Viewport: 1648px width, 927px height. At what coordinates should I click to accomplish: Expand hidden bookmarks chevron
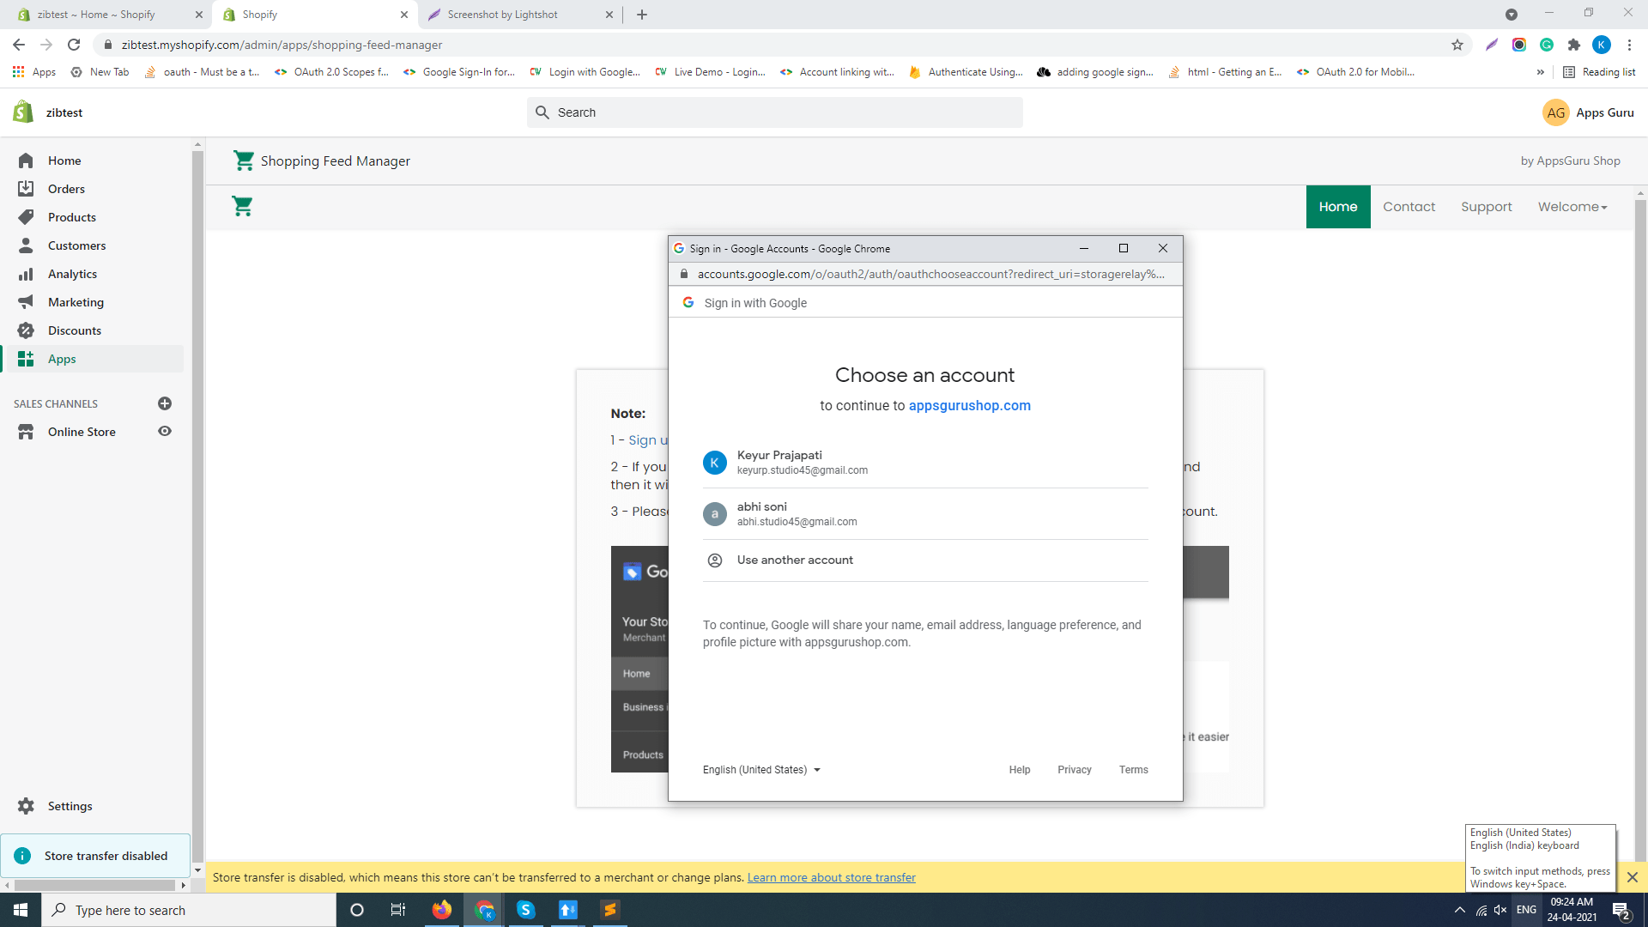point(1541,72)
